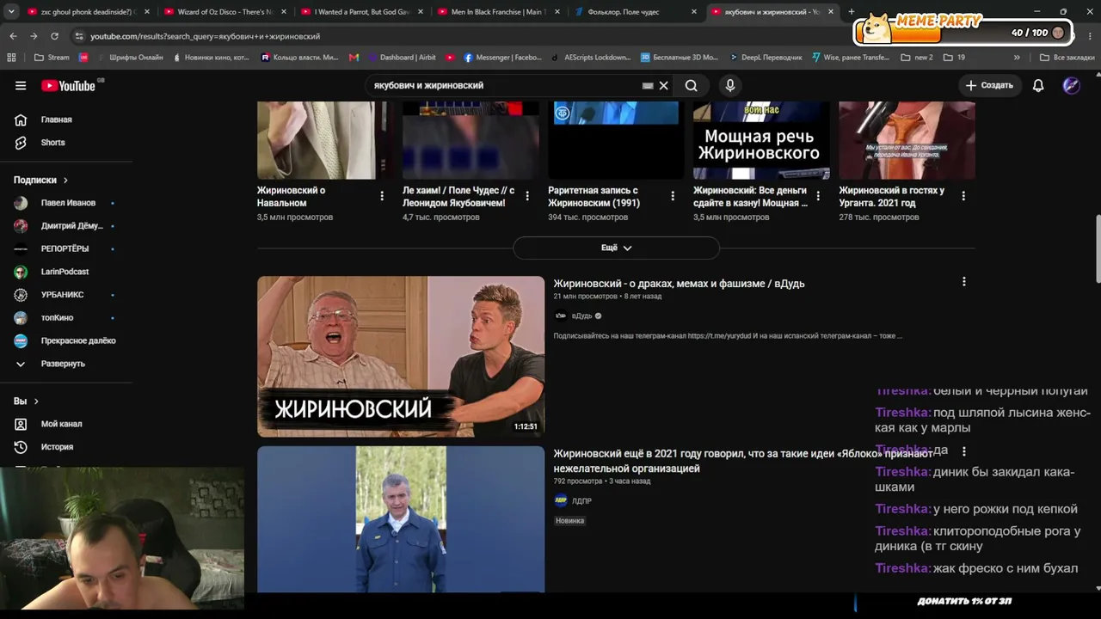Reload the page
Viewport: 1101px width, 619px height.
click(x=54, y=36)
